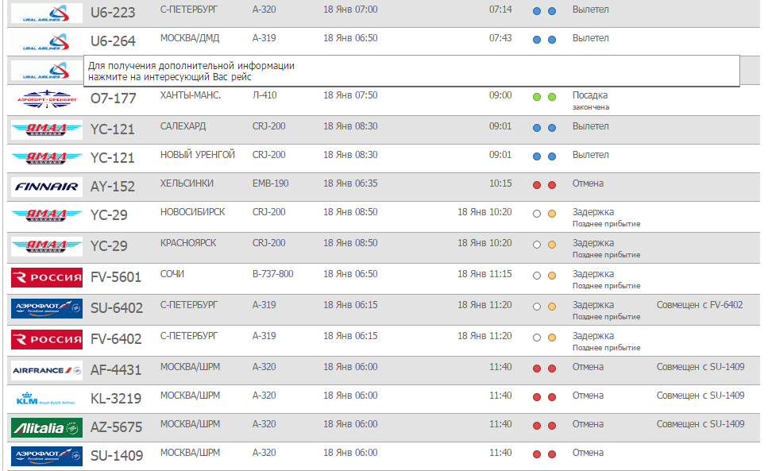Click the KLM airline logo
Viewport: 768px width, 471px height.
46,399
